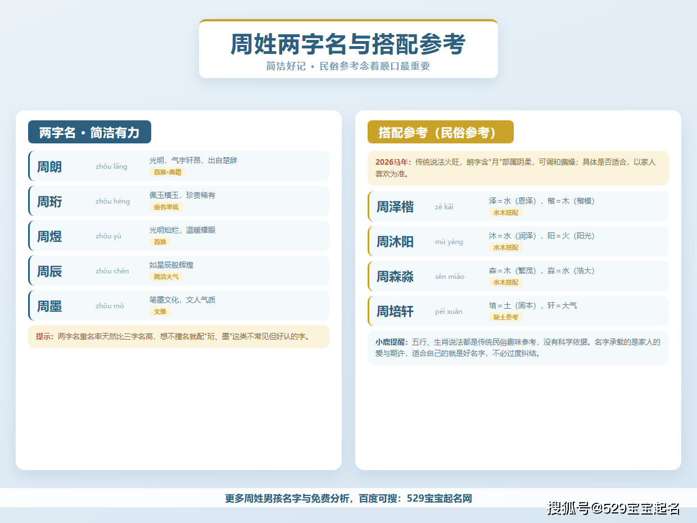697x523 pixels.
Task: Click the text 培=土（固本），轩=大气
Action: [533, 305]
